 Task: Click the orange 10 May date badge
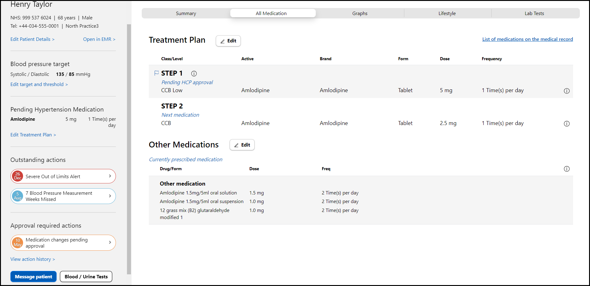[x=18, y=243]
